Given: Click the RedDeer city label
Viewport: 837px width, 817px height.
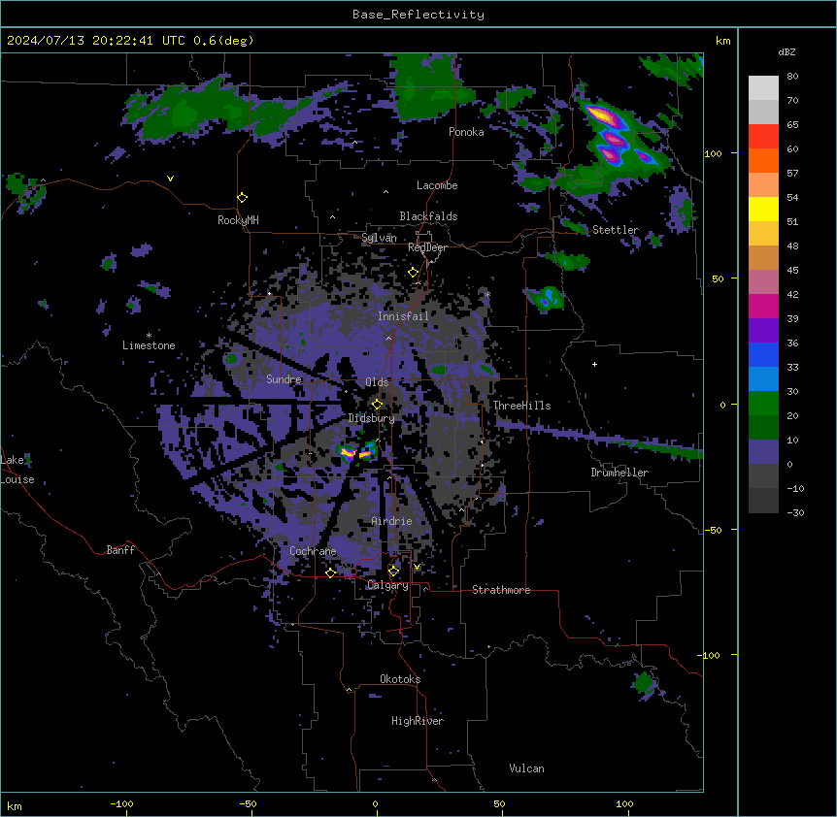Looking at the screenshot, I should click(427, 247).
